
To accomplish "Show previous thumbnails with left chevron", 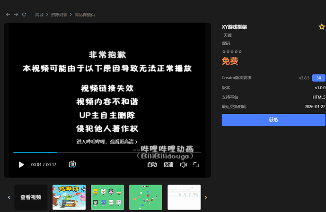I will 9,197.
